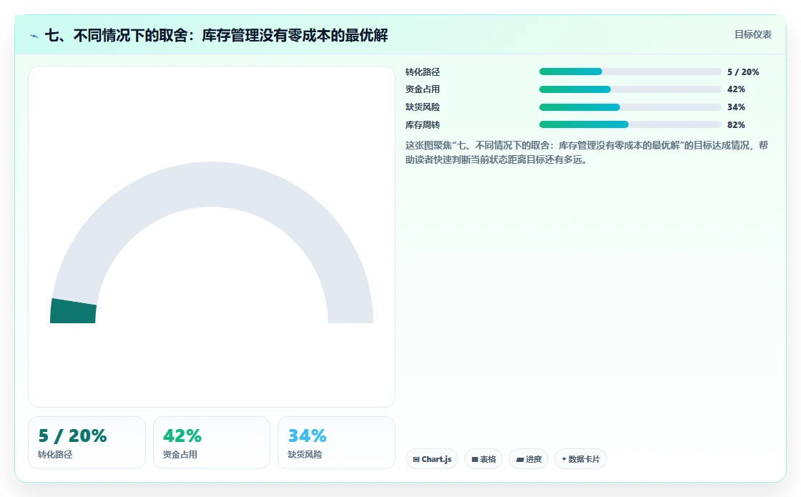Click the 数据卡片 tag

580,459
